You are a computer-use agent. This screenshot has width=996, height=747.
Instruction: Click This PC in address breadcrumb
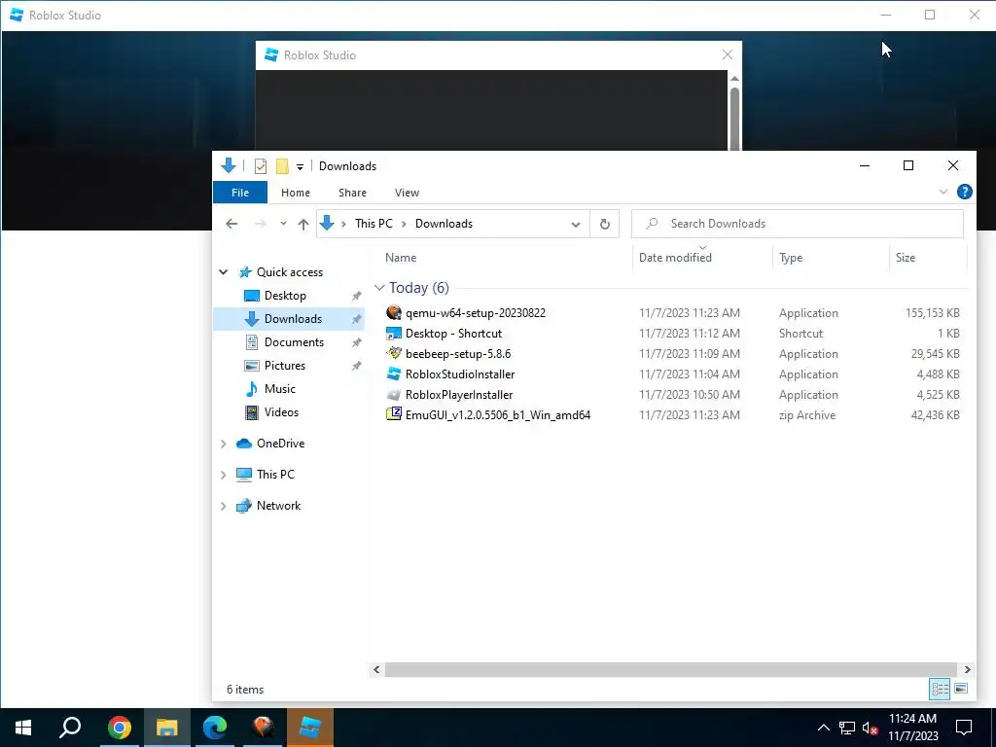tap(373, 224)
